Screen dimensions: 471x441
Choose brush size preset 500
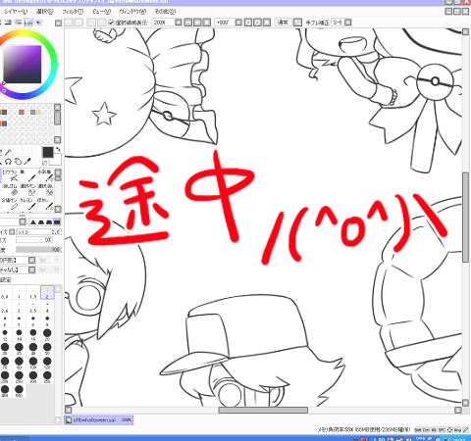pyautogui.click(x=19, y=391)
